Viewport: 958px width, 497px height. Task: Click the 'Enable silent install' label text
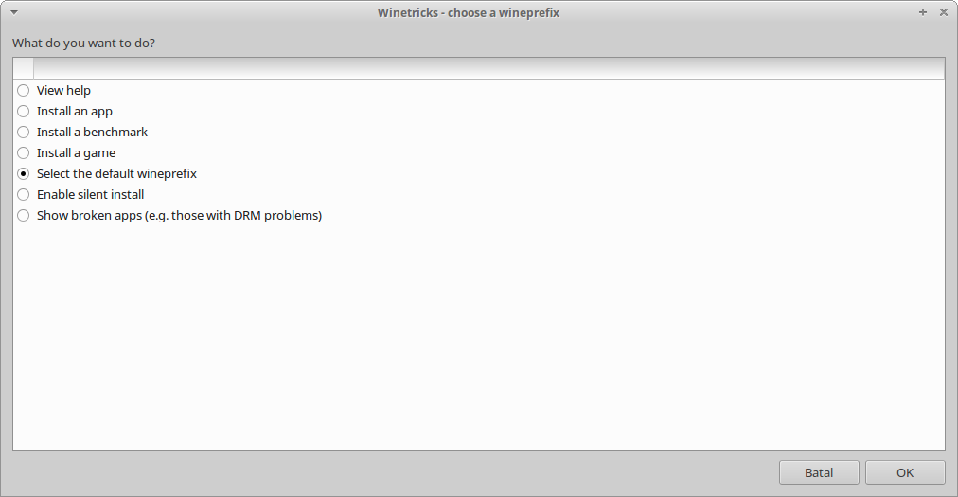(x=91, y=194)
